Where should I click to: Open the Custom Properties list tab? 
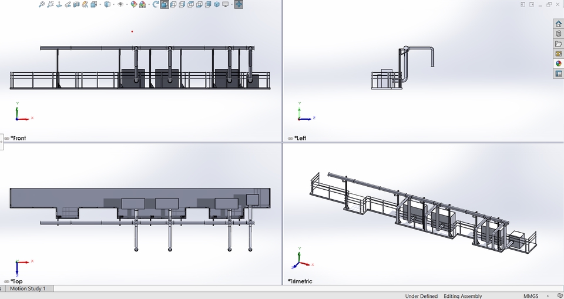coord(558,74)
